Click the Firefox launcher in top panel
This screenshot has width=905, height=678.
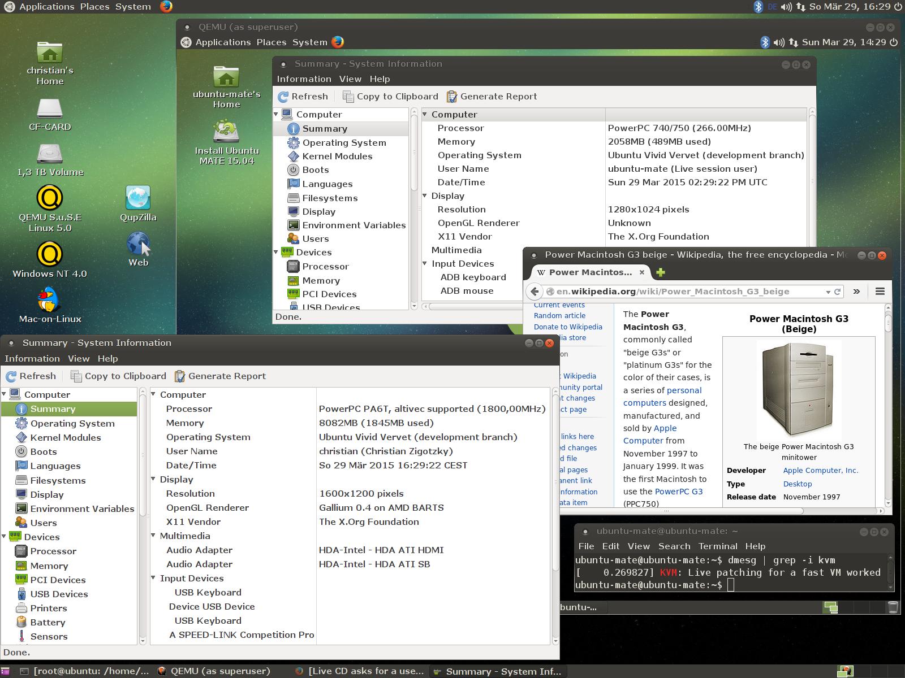[x=166, y=7]
